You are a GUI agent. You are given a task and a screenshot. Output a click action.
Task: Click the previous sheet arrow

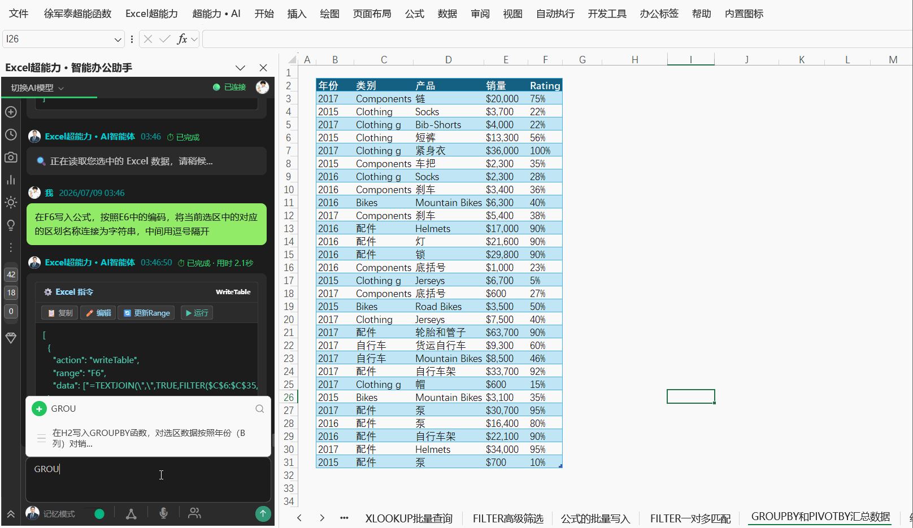coord(299,518)
